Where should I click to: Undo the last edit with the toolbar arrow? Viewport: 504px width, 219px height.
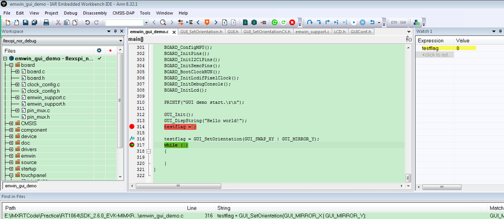[87, 23]
